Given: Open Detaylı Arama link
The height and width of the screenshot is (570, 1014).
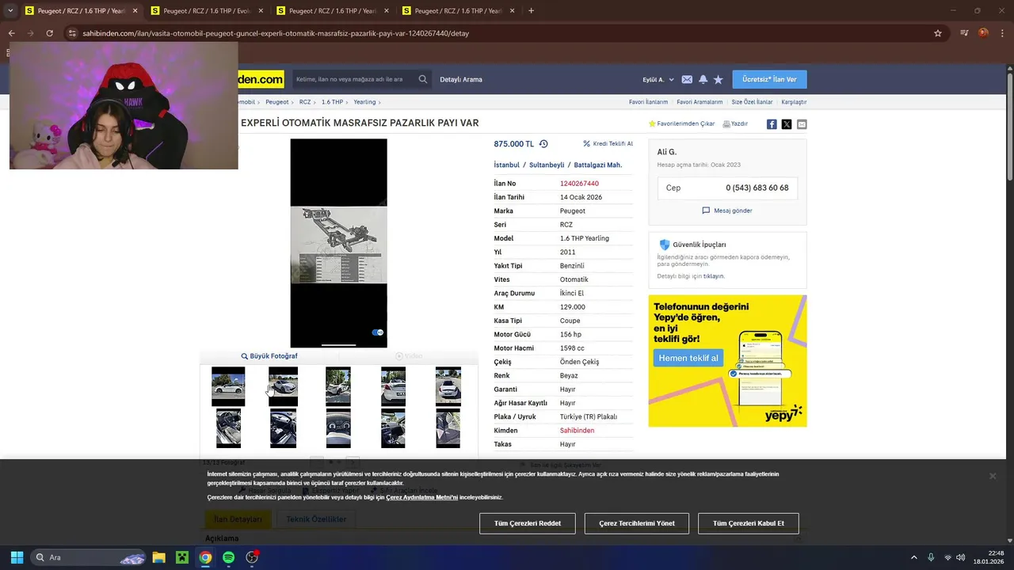Looking at the screenshot, I should click(461, 79).
